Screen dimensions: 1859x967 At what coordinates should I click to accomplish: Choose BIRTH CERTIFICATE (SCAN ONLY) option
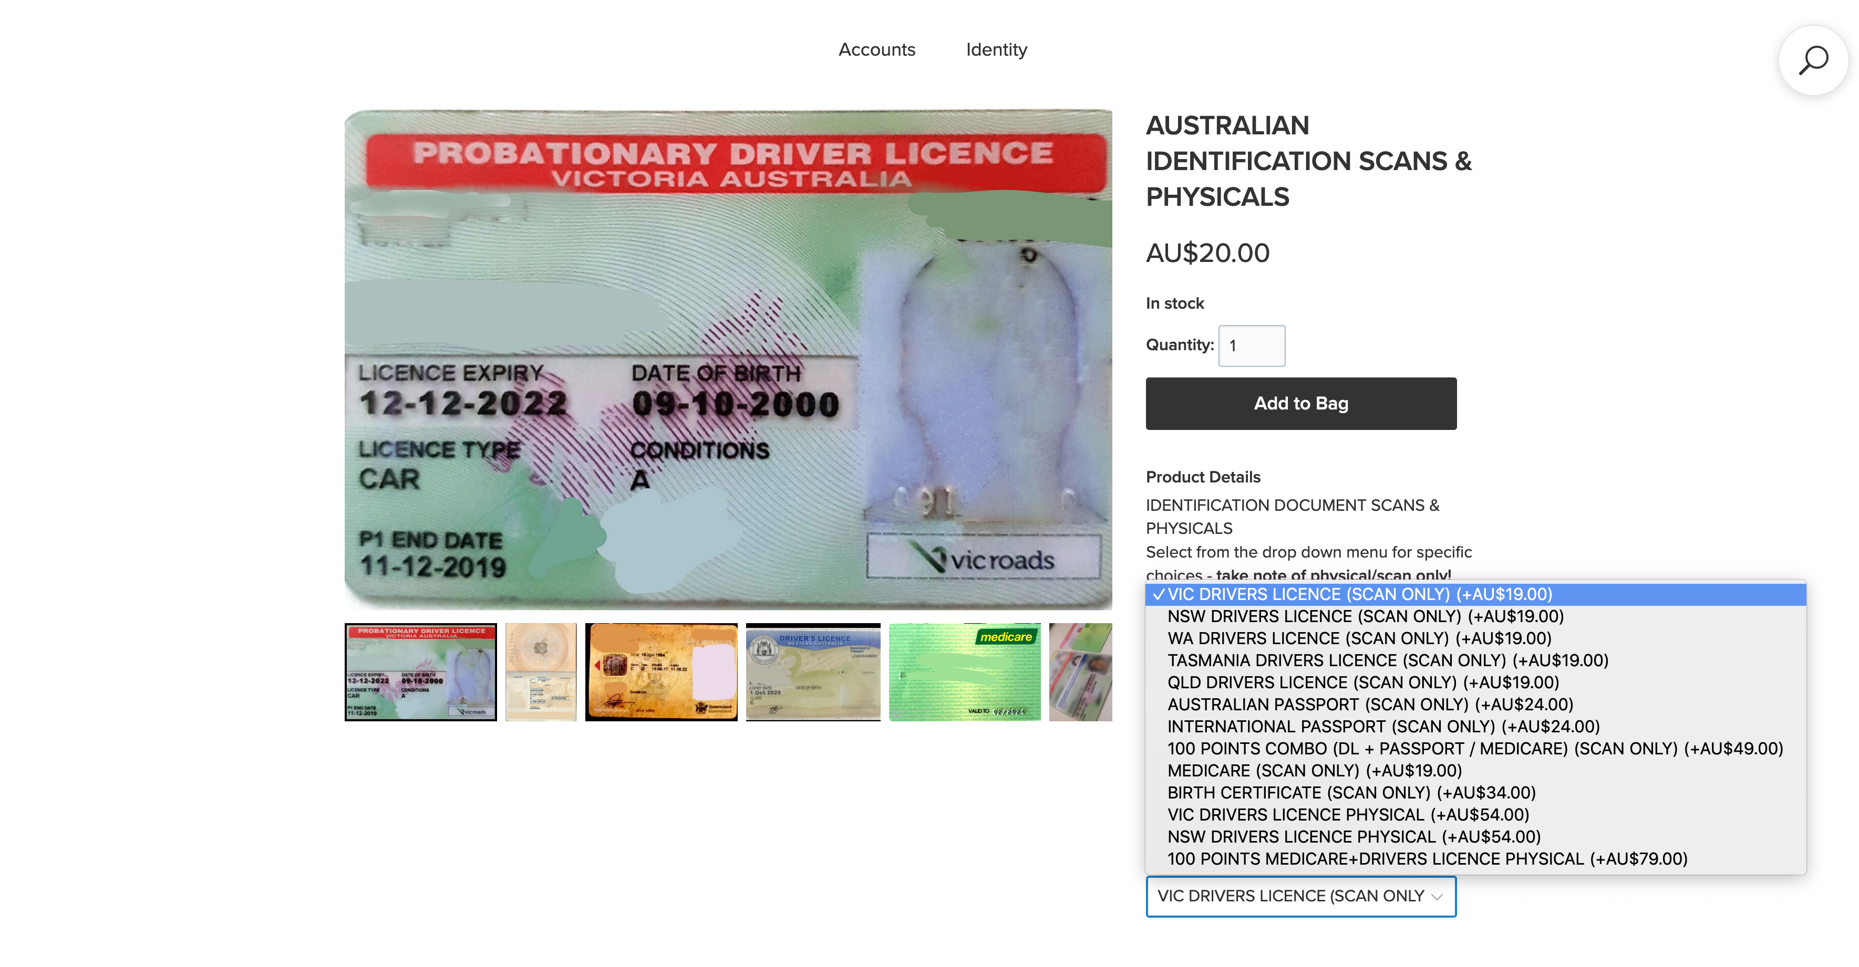pyautogui.click(x=1351, y=793)
